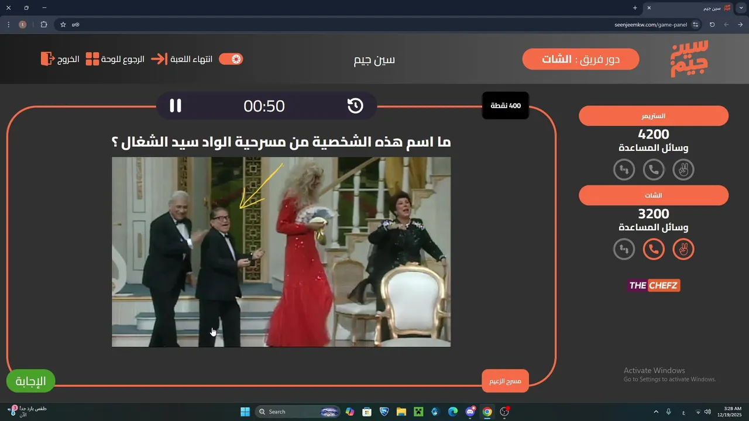Click the 00:50 timer readout

pos(264,106)
